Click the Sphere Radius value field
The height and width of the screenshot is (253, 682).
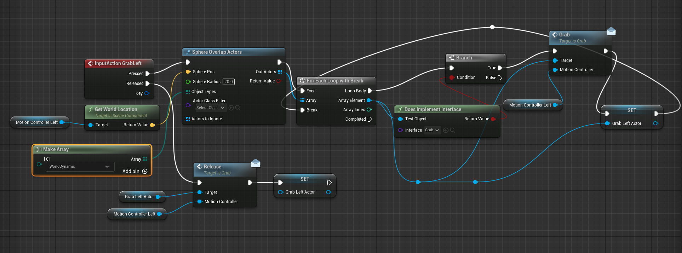229,82
